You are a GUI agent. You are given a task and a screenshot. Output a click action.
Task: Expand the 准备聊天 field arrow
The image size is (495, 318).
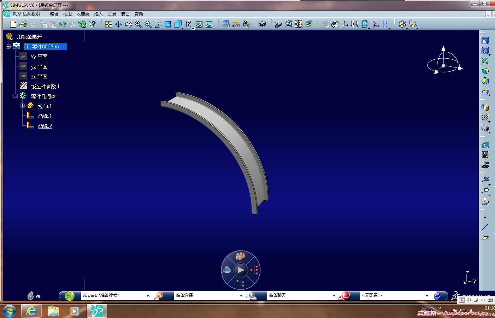click(x=334, y=296)
